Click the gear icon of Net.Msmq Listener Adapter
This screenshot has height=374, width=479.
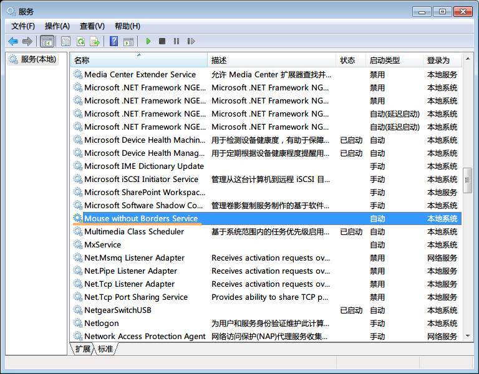(x=78, y=257)
